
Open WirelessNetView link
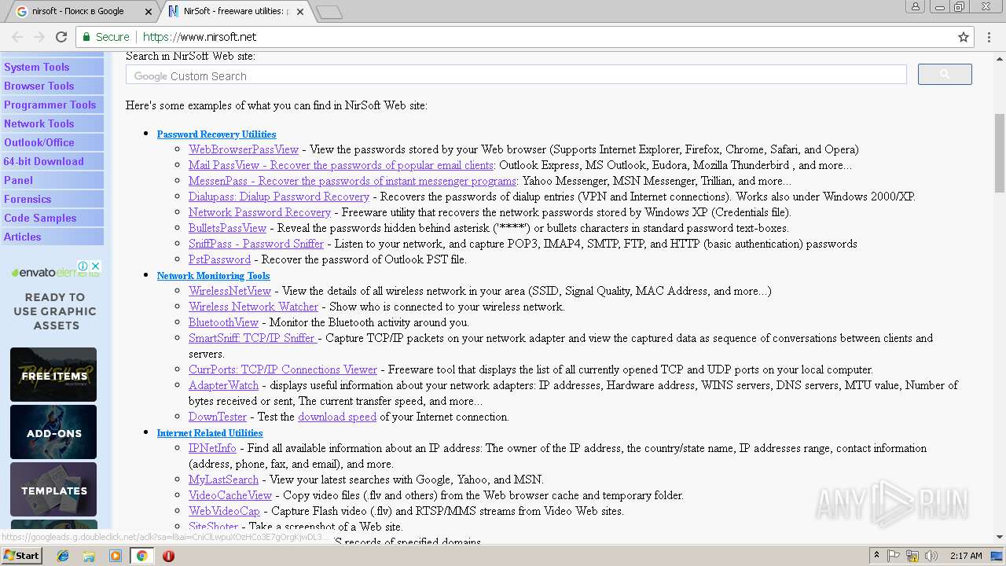pos(229,291)
